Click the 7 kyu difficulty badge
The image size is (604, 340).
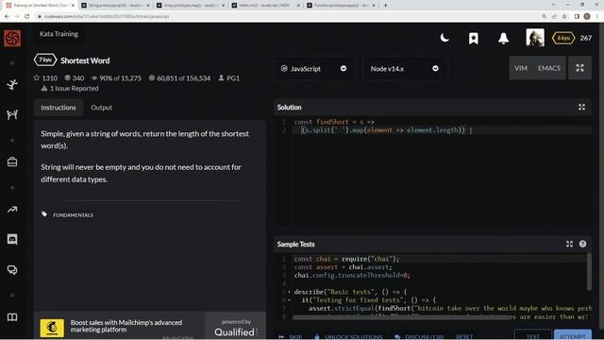45,60
